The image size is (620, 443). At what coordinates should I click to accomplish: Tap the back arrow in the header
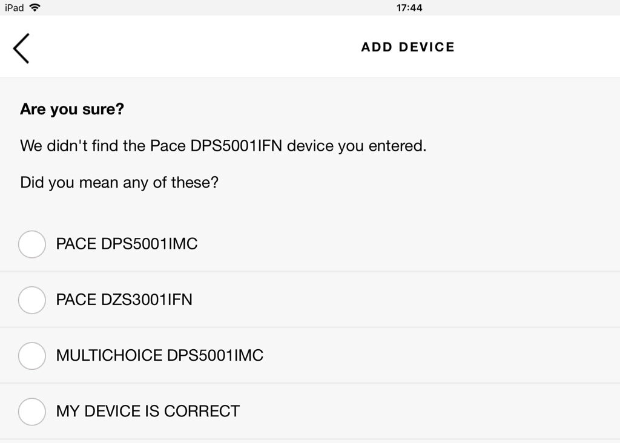click(21, 48)
